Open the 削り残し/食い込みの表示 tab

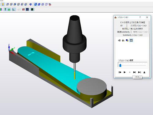132,29
